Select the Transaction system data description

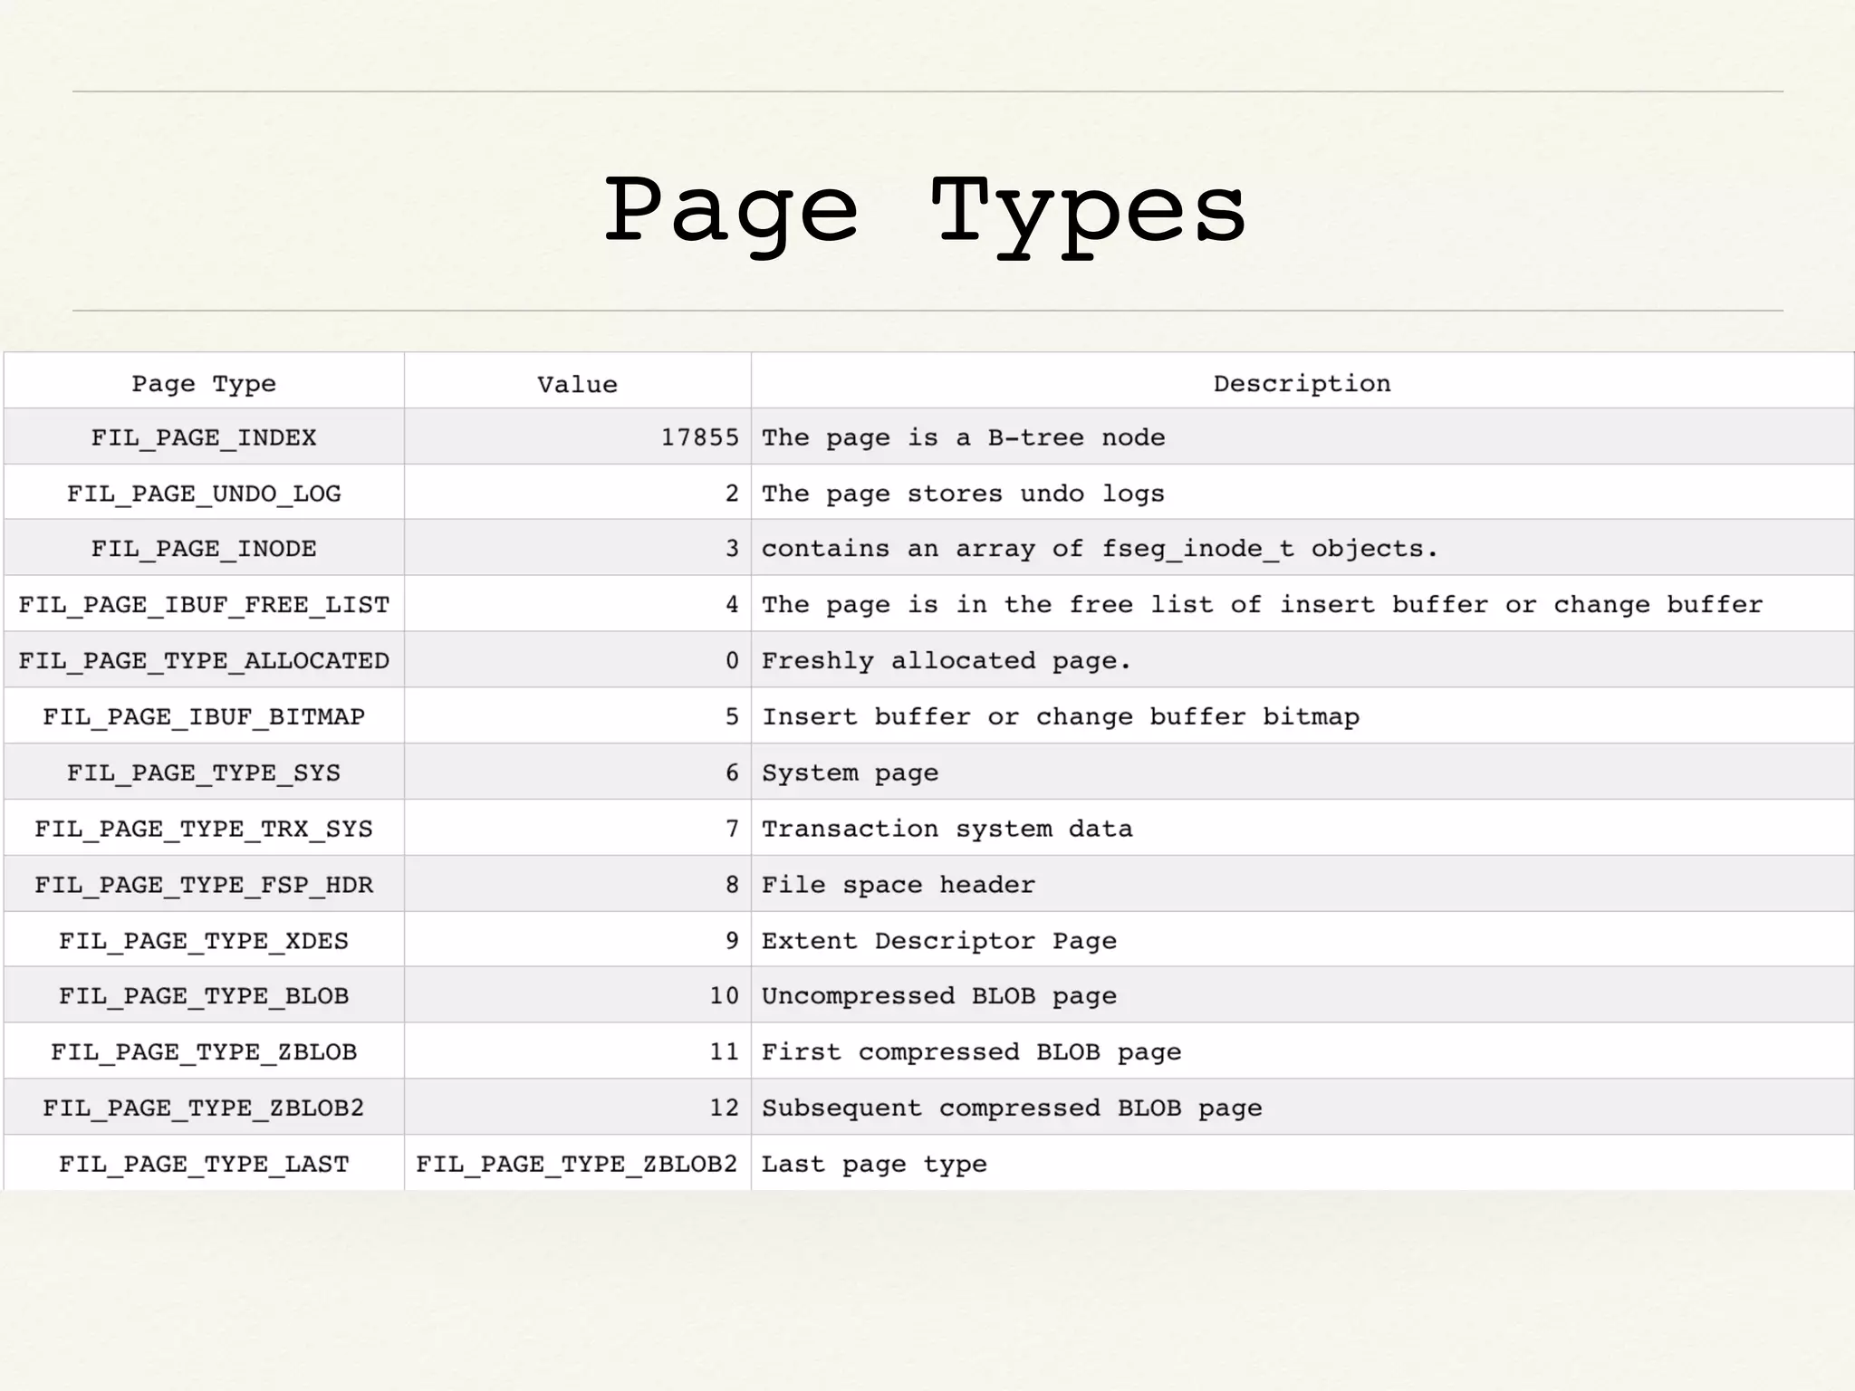click(947, 829)
